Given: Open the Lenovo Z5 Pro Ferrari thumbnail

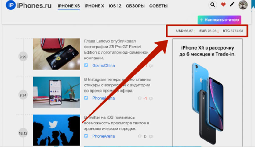Looking at the screenshot, I should (x=56, y=54).
